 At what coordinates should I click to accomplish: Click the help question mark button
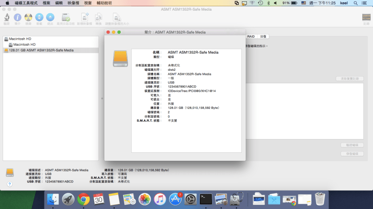pos(9,184)
